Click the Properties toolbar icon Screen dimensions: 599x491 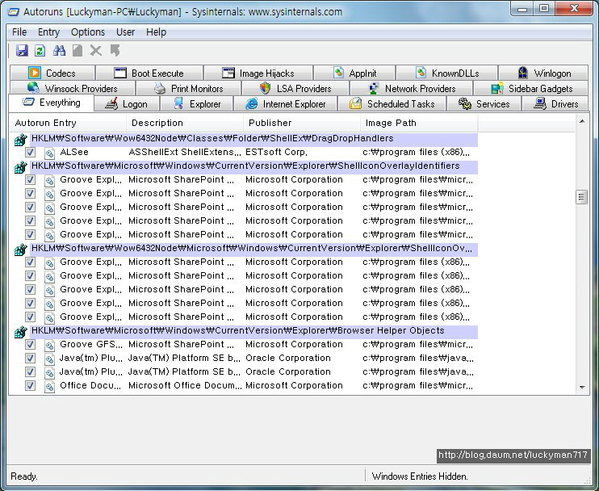[77, 50]
